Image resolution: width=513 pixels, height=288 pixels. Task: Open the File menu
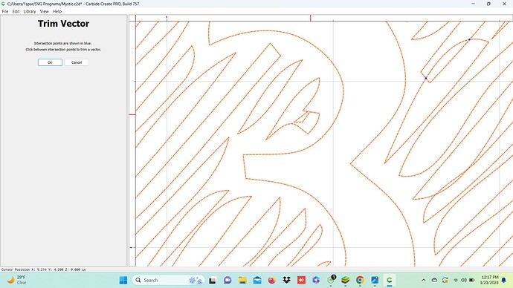coord(5,11)
